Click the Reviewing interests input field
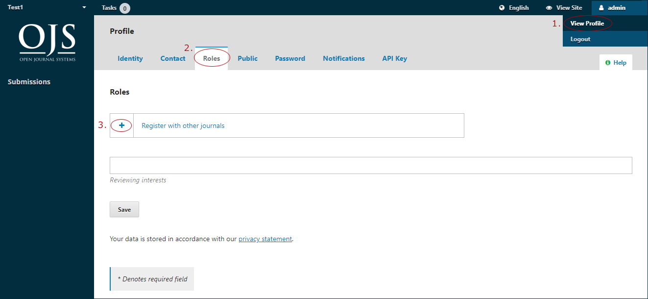Screen dimensions: 648x299 click(371, 166)
